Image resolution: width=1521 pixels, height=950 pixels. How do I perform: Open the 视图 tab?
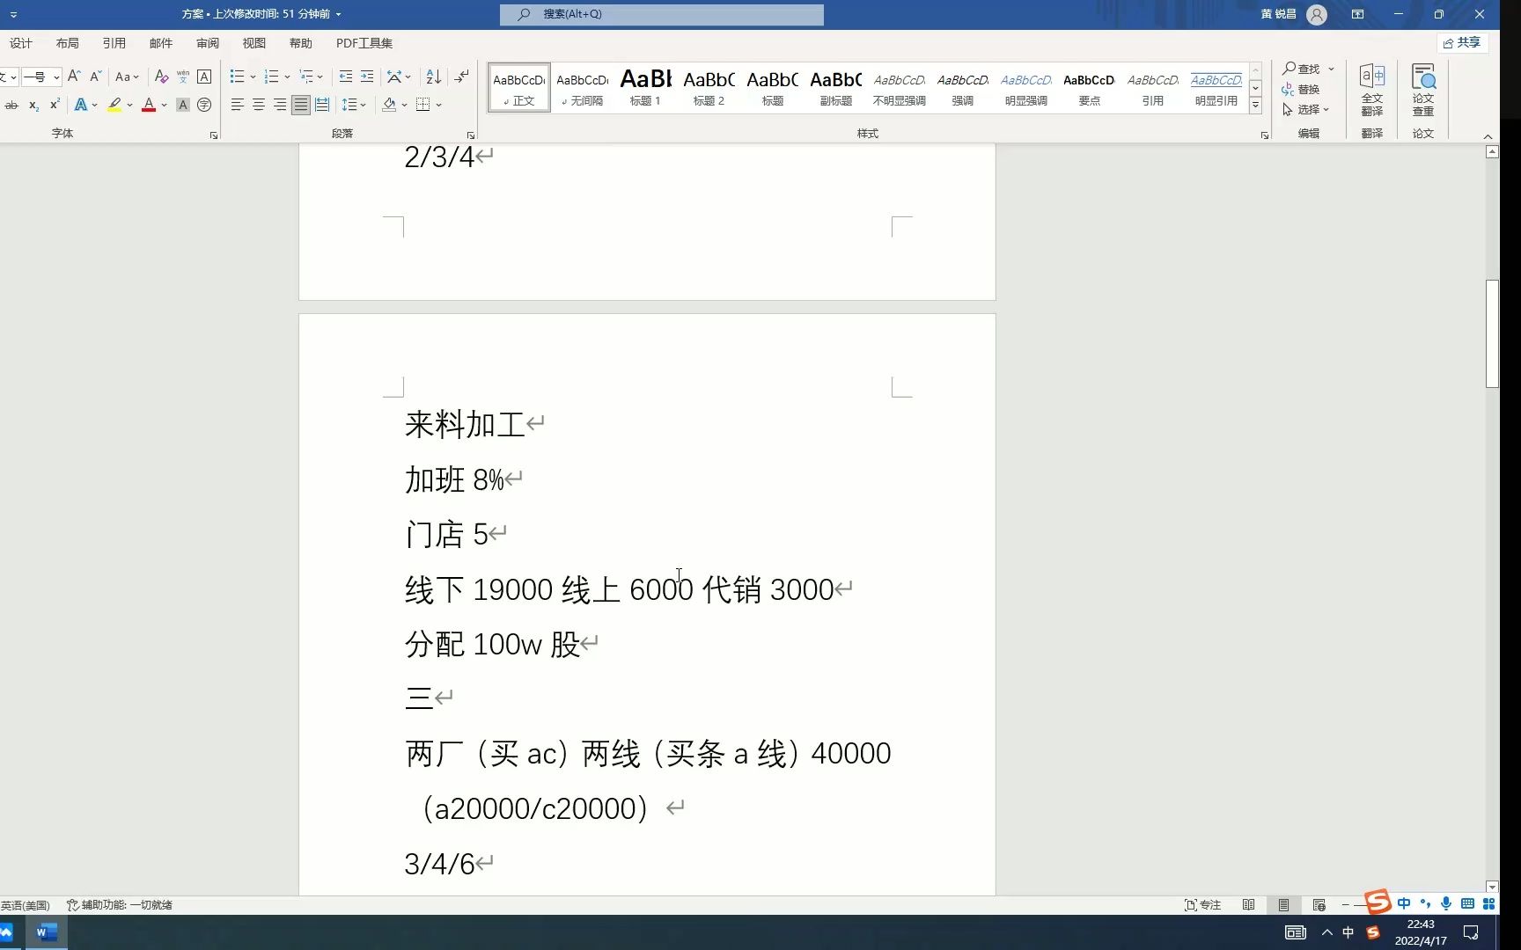pos(254,43)
